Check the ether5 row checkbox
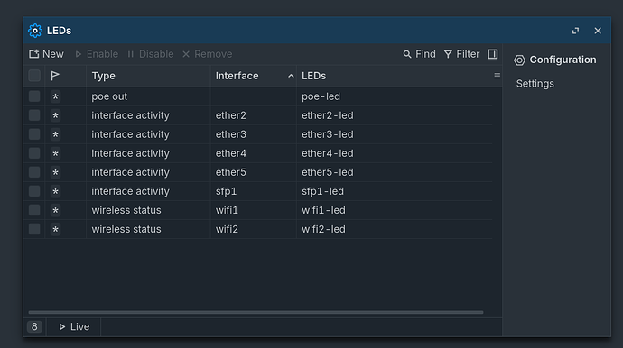This screenshot has height=348, width=623. tap(34, 172)
